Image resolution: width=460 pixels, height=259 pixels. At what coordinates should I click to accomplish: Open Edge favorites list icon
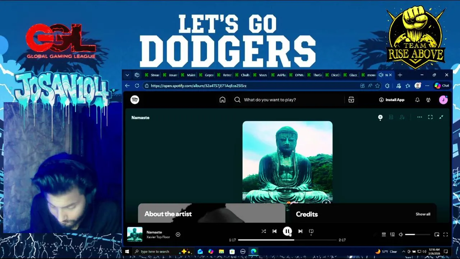[x=408, y=86]
